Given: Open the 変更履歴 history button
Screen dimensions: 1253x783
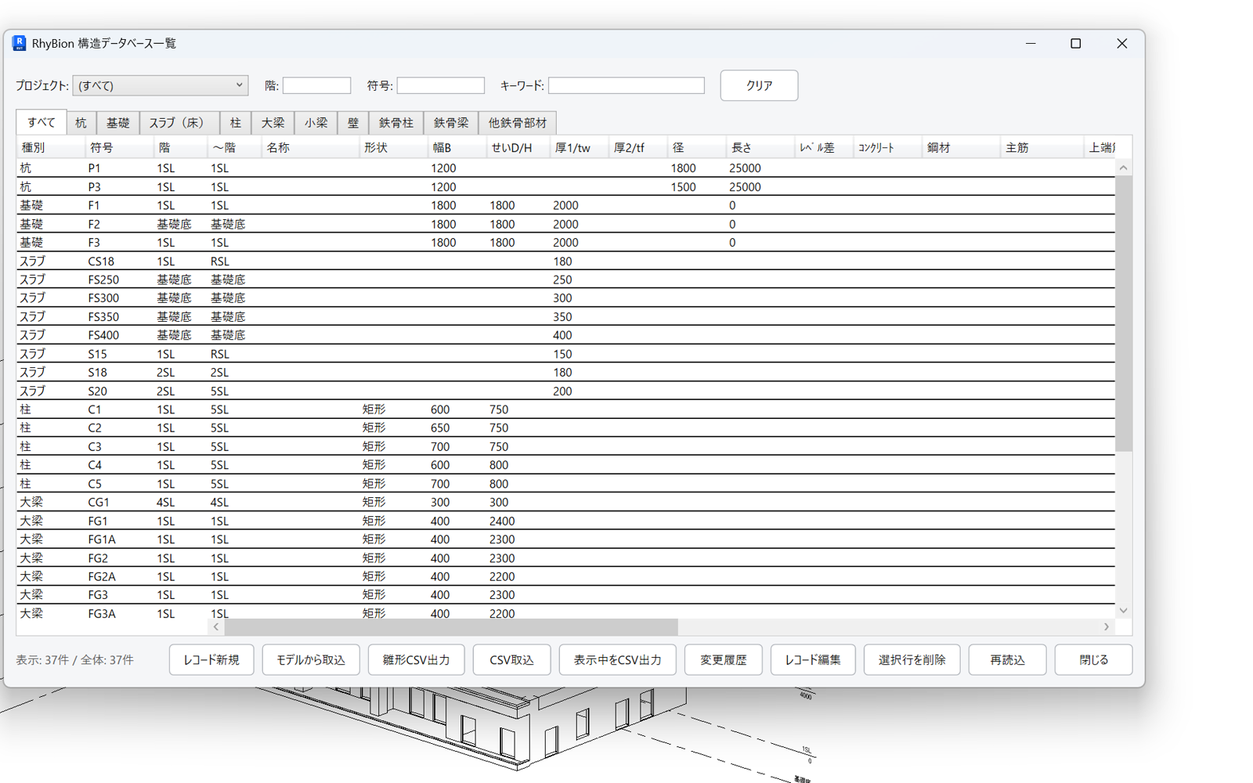Looking at the screenshot, I should pyautogui.click(x=724, y=660).
